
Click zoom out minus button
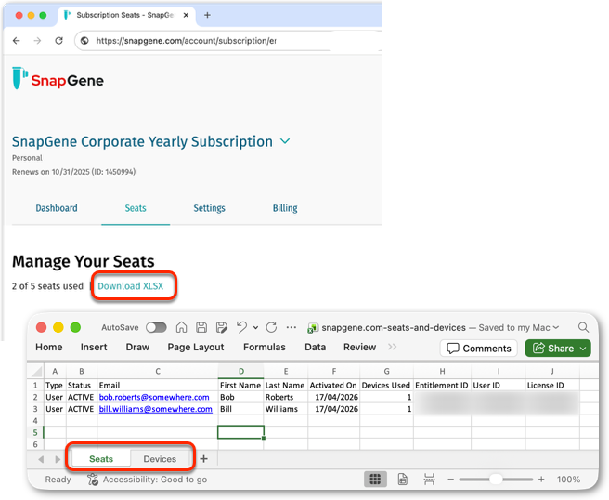pyautogui.click(x=450, y=479)
